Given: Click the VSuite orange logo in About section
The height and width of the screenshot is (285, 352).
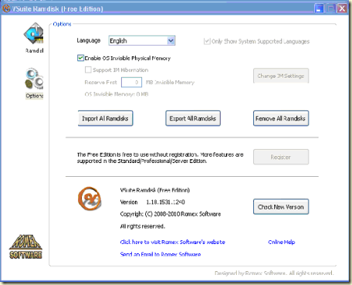Looking at the screenshot, I should [x=90, y=198].
